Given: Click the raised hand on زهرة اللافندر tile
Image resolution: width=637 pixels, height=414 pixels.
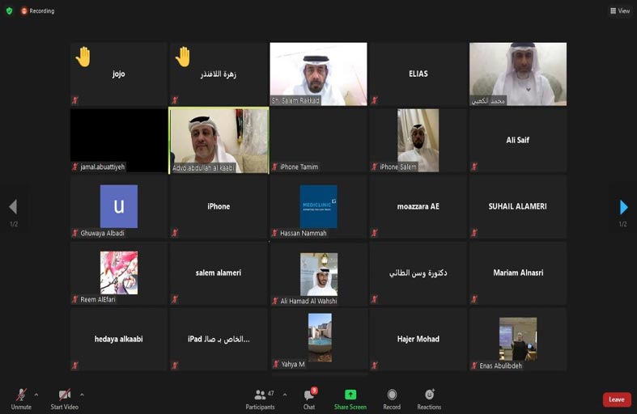Looking at the screenshot, I should pyautogui.click(x=183, y=57).
